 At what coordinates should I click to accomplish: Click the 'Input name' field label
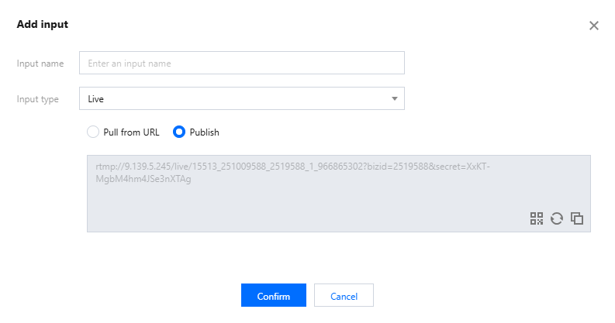pos(40,63)
